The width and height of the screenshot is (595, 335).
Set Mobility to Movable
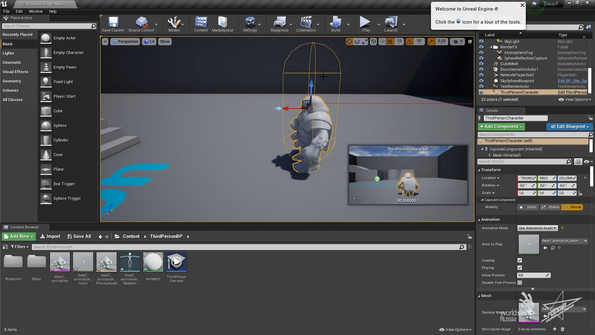(x=572, y=207)
